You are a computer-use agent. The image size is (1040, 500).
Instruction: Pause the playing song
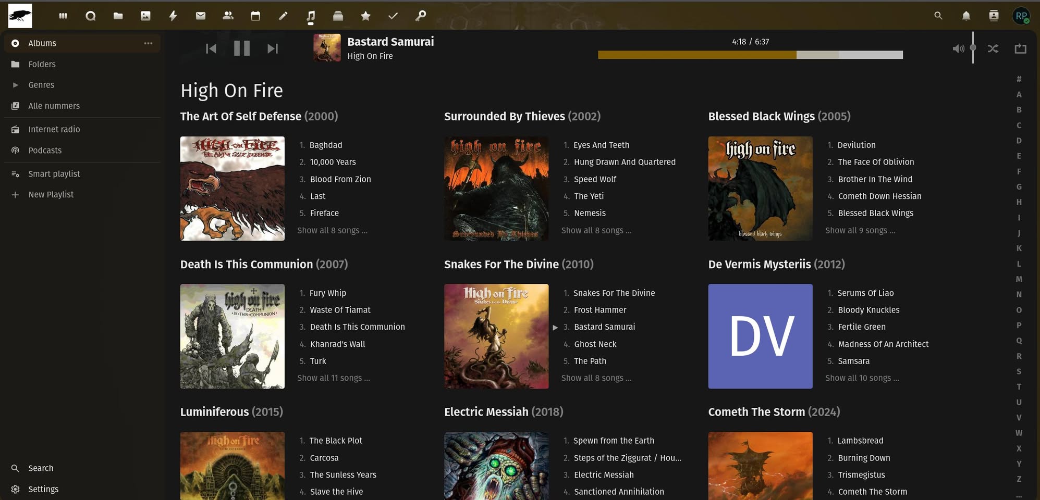(242, 48)
